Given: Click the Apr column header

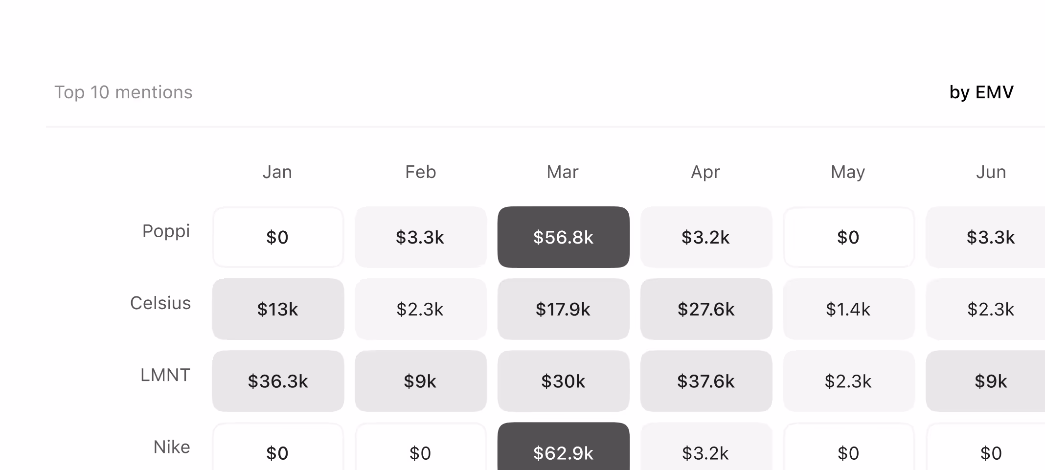Looking at the screenshot, I should 705,172.
